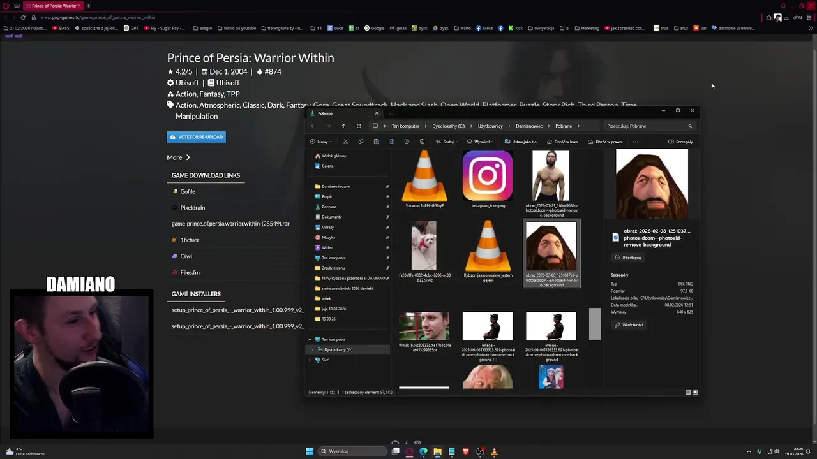Open Windows Start menu
Image resolution: width=817 pixels, height=459 pixels.
(x=310, y=451)
